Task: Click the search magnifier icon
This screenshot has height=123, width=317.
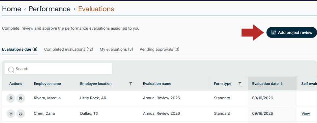Action: 11,69
